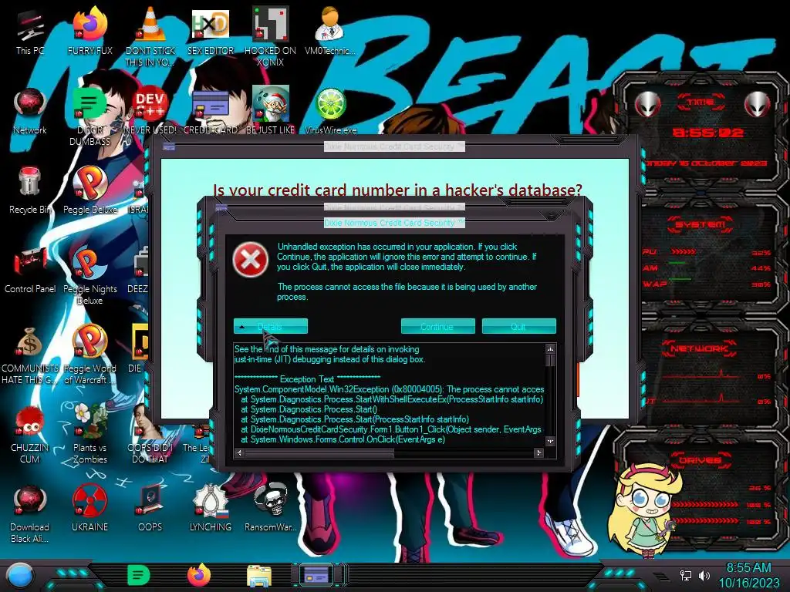Viewport: 790px width, 592px height.
Task: Click the Win32Exception (0x80004005) line
Action: (x=389, y=389)
